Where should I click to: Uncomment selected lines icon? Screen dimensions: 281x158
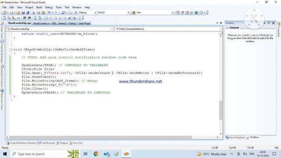[40, 18]
